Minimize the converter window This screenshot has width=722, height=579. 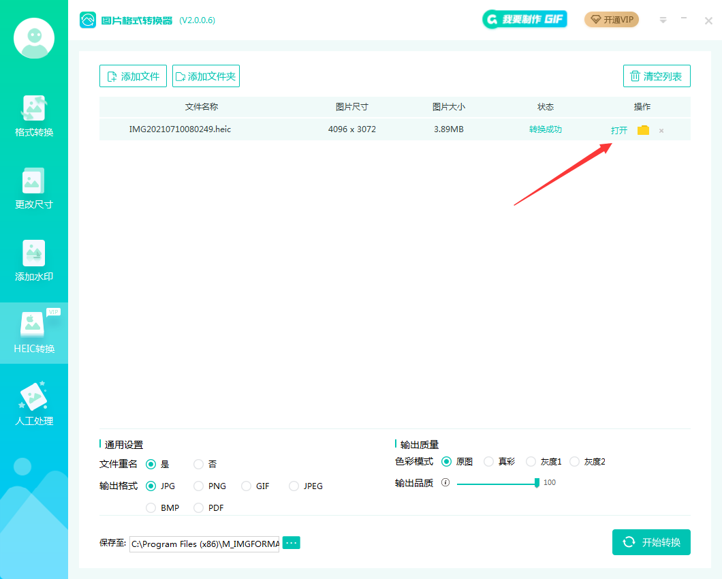pos(684,18)
